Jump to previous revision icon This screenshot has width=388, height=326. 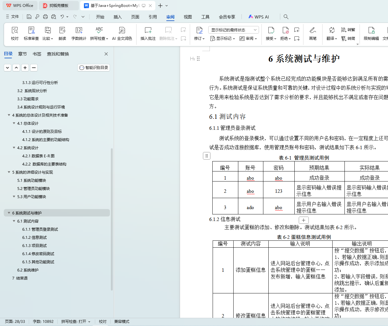297,30
